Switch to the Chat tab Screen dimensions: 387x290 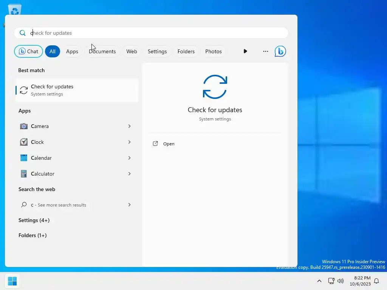click(28, 51)
